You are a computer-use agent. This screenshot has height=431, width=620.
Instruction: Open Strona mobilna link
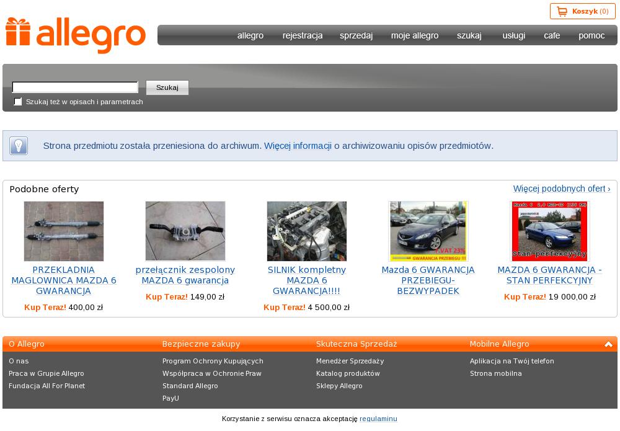click(496, 373)
